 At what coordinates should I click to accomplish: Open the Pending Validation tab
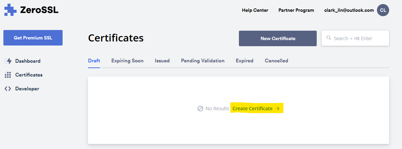203,61
